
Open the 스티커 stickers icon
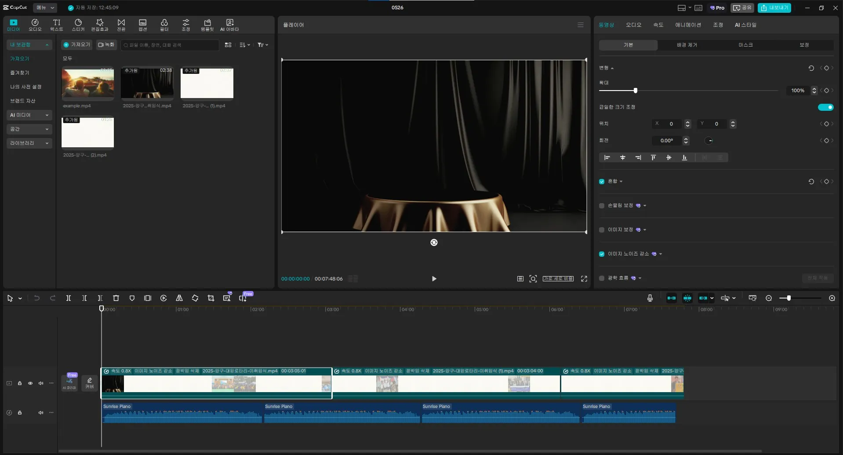(x=78, y=25)
